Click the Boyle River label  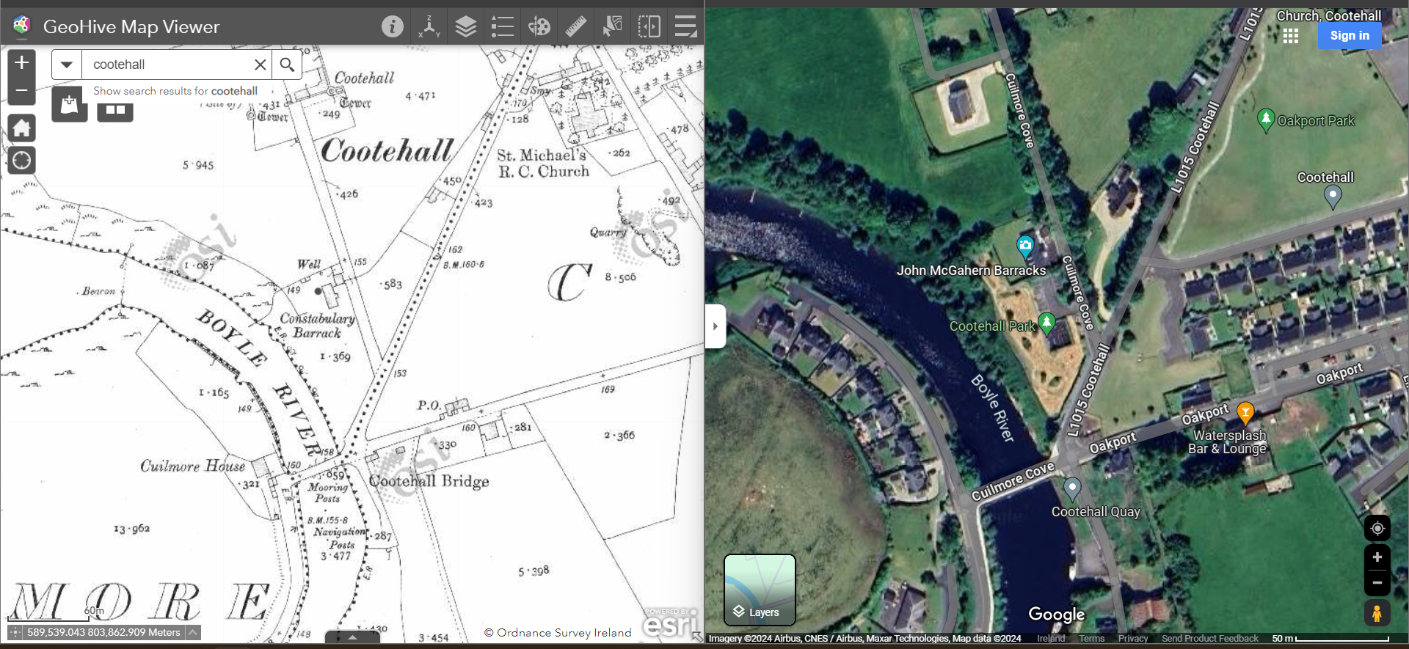(992, 408)
